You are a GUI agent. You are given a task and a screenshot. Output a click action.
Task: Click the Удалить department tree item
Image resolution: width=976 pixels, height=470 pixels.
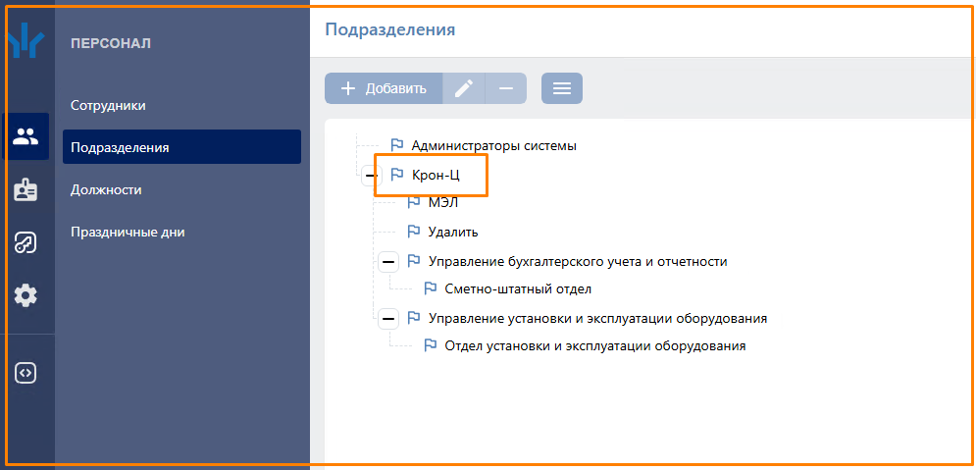coord(453,233)
